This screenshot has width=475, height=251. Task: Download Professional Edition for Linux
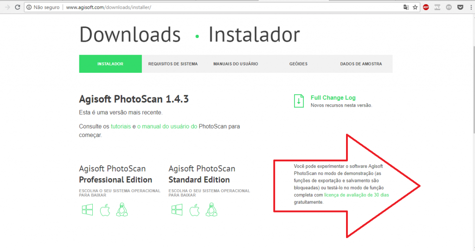[x=122, y=209]
